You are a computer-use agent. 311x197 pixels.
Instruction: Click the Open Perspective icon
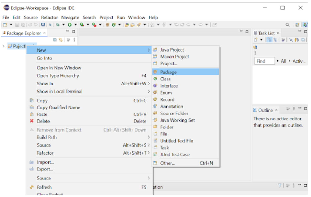click(x=297, y=25)
